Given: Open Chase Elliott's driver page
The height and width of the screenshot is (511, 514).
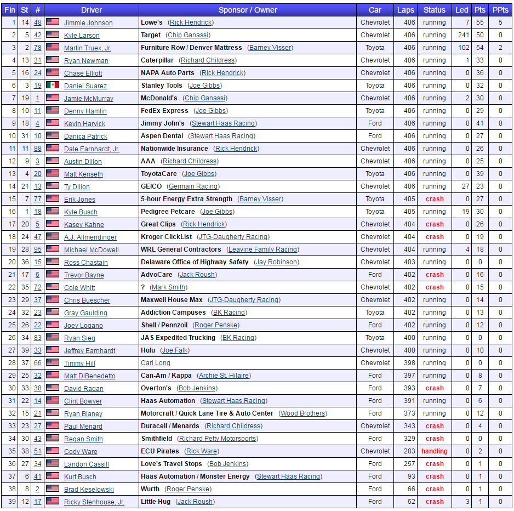Looking at the screenshot, I should pos(83,73).
